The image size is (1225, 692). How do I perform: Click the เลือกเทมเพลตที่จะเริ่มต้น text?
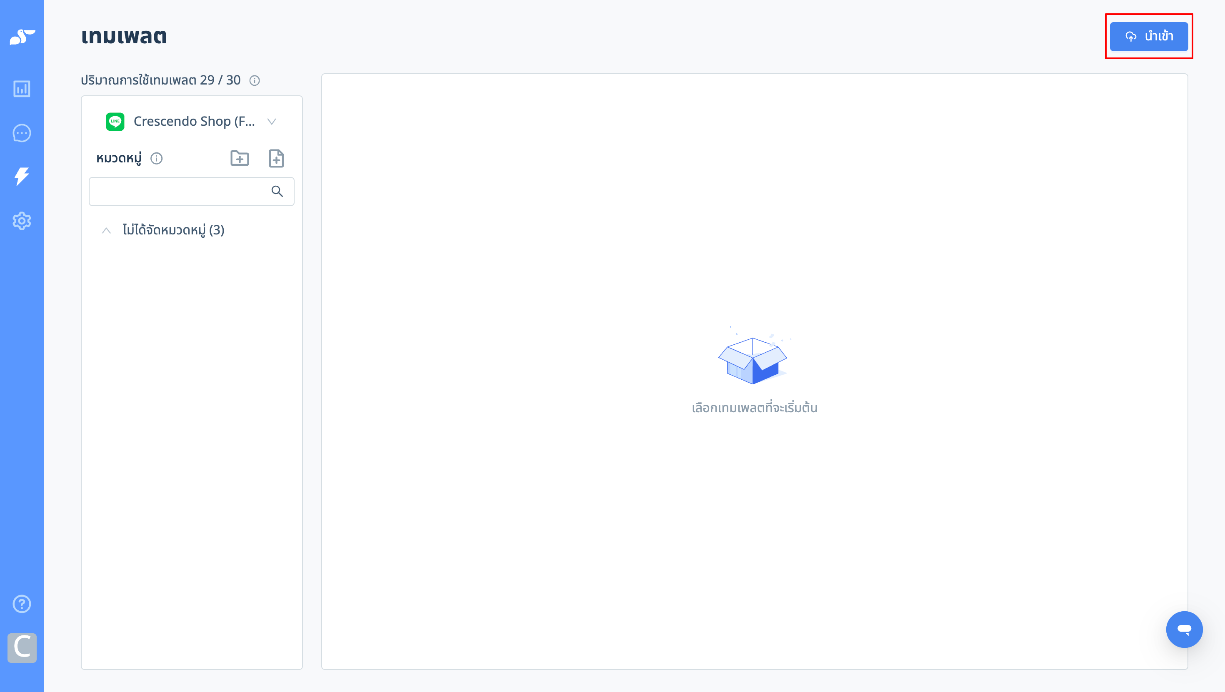click(x=755, y=408)
